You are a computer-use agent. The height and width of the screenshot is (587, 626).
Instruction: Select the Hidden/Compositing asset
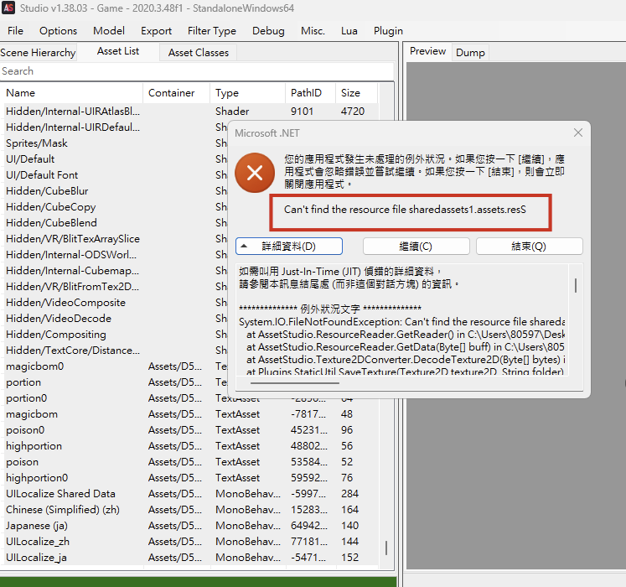tap(116, 335)
